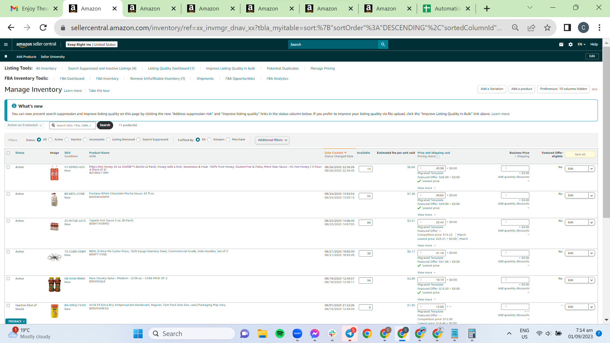
Task: Click the magnifier search button in header
Action: pyautogui.click(x=383, y=44)
